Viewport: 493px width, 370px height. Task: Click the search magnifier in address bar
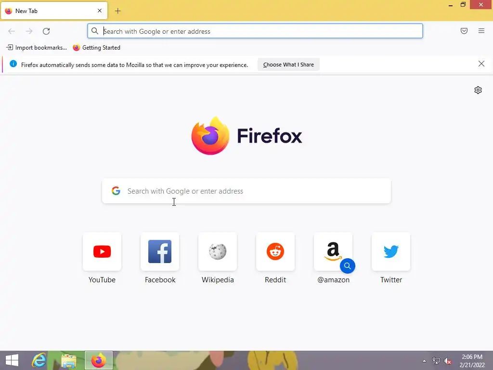pyautogui.click(x=95, y=31)
